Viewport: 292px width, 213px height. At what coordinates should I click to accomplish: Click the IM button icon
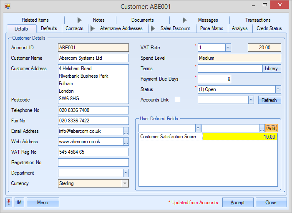19,203
